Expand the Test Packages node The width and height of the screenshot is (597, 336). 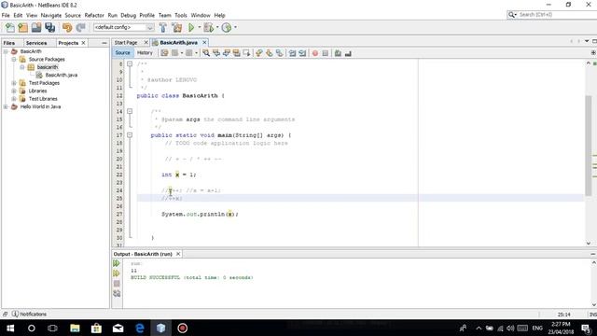(x=14, y=83)
